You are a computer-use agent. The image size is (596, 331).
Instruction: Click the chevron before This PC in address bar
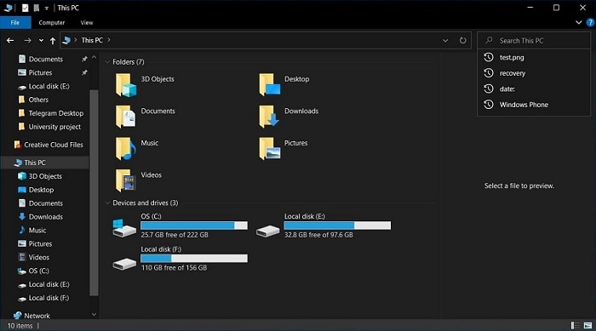coord(76,40)
